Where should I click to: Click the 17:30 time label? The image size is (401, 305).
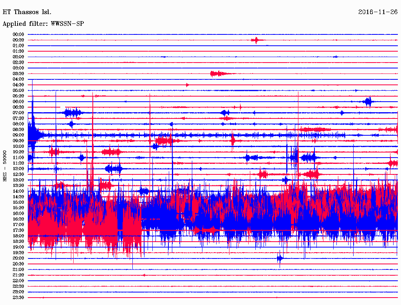[18, 230]
